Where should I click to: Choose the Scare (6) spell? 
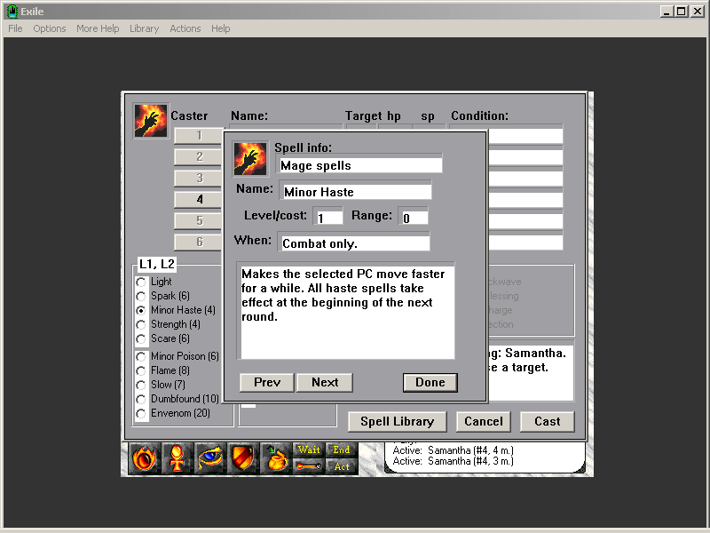tap(141, 338)
